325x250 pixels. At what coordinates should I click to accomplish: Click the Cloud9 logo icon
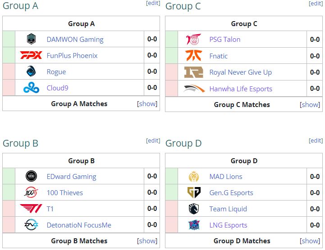(31, 88)
